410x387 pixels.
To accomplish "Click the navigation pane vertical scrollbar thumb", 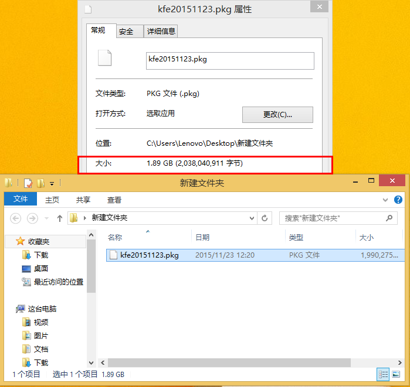I will tap(91, 266).
